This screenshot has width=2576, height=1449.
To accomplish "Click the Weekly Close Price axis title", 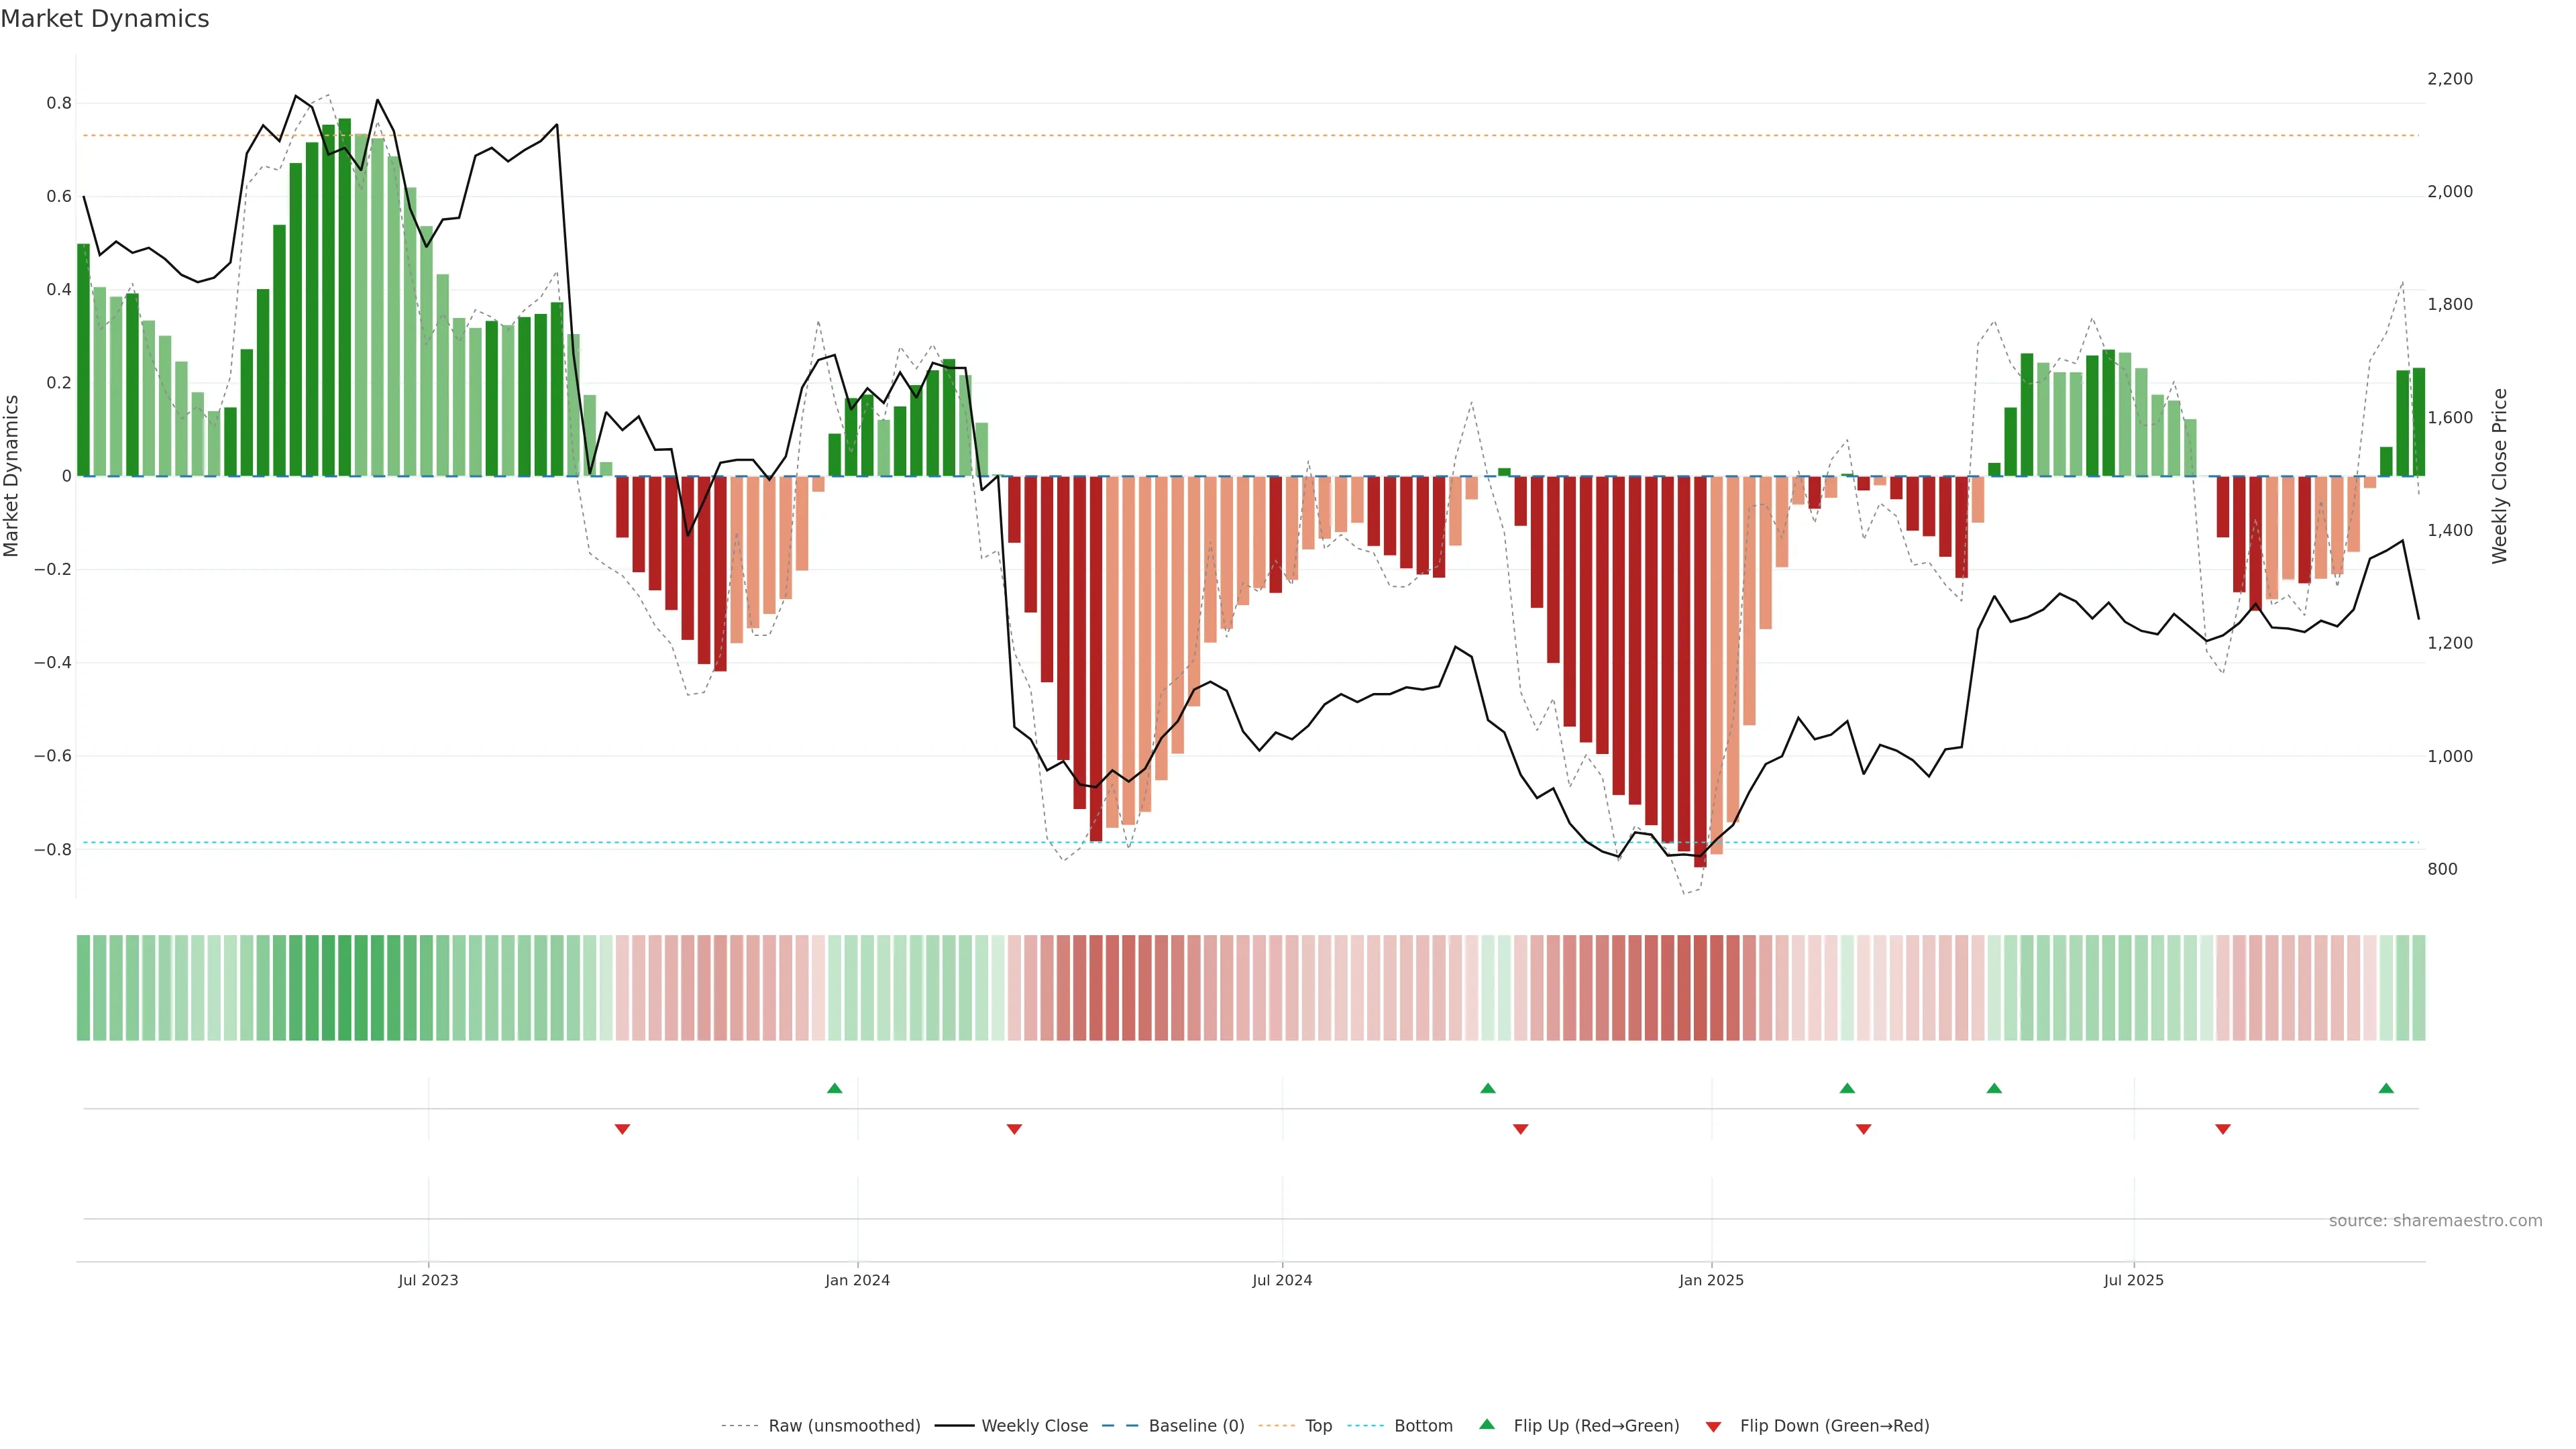I will point(2499,476).
